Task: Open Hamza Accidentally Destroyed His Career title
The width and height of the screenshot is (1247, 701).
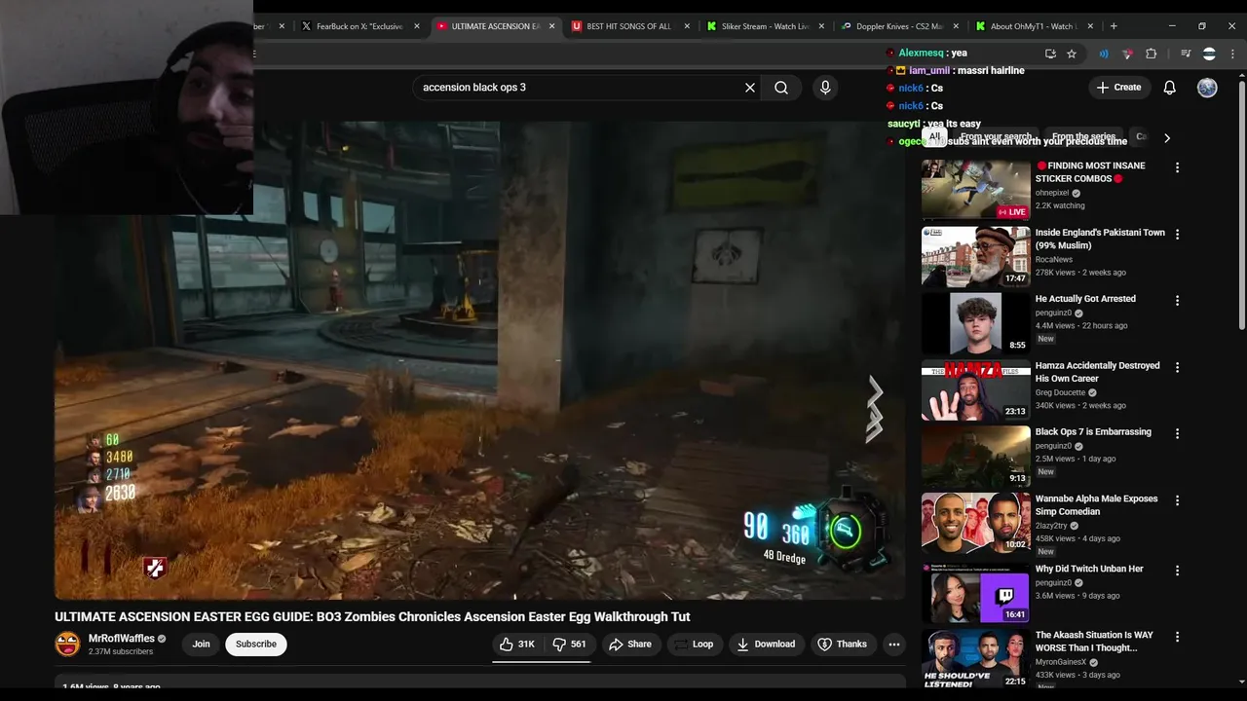Action: click(1097, 372)
